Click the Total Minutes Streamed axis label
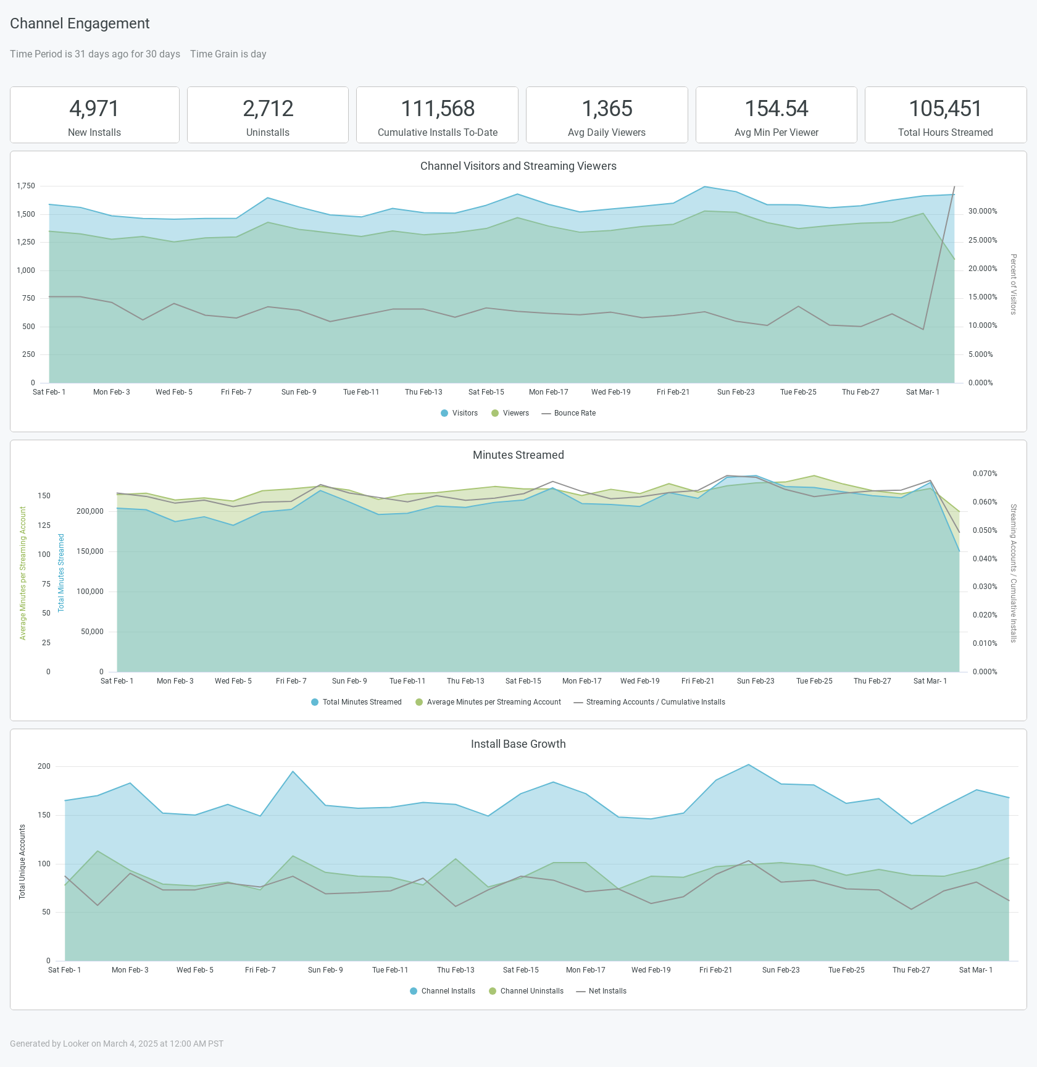 (x=61, y=573)
